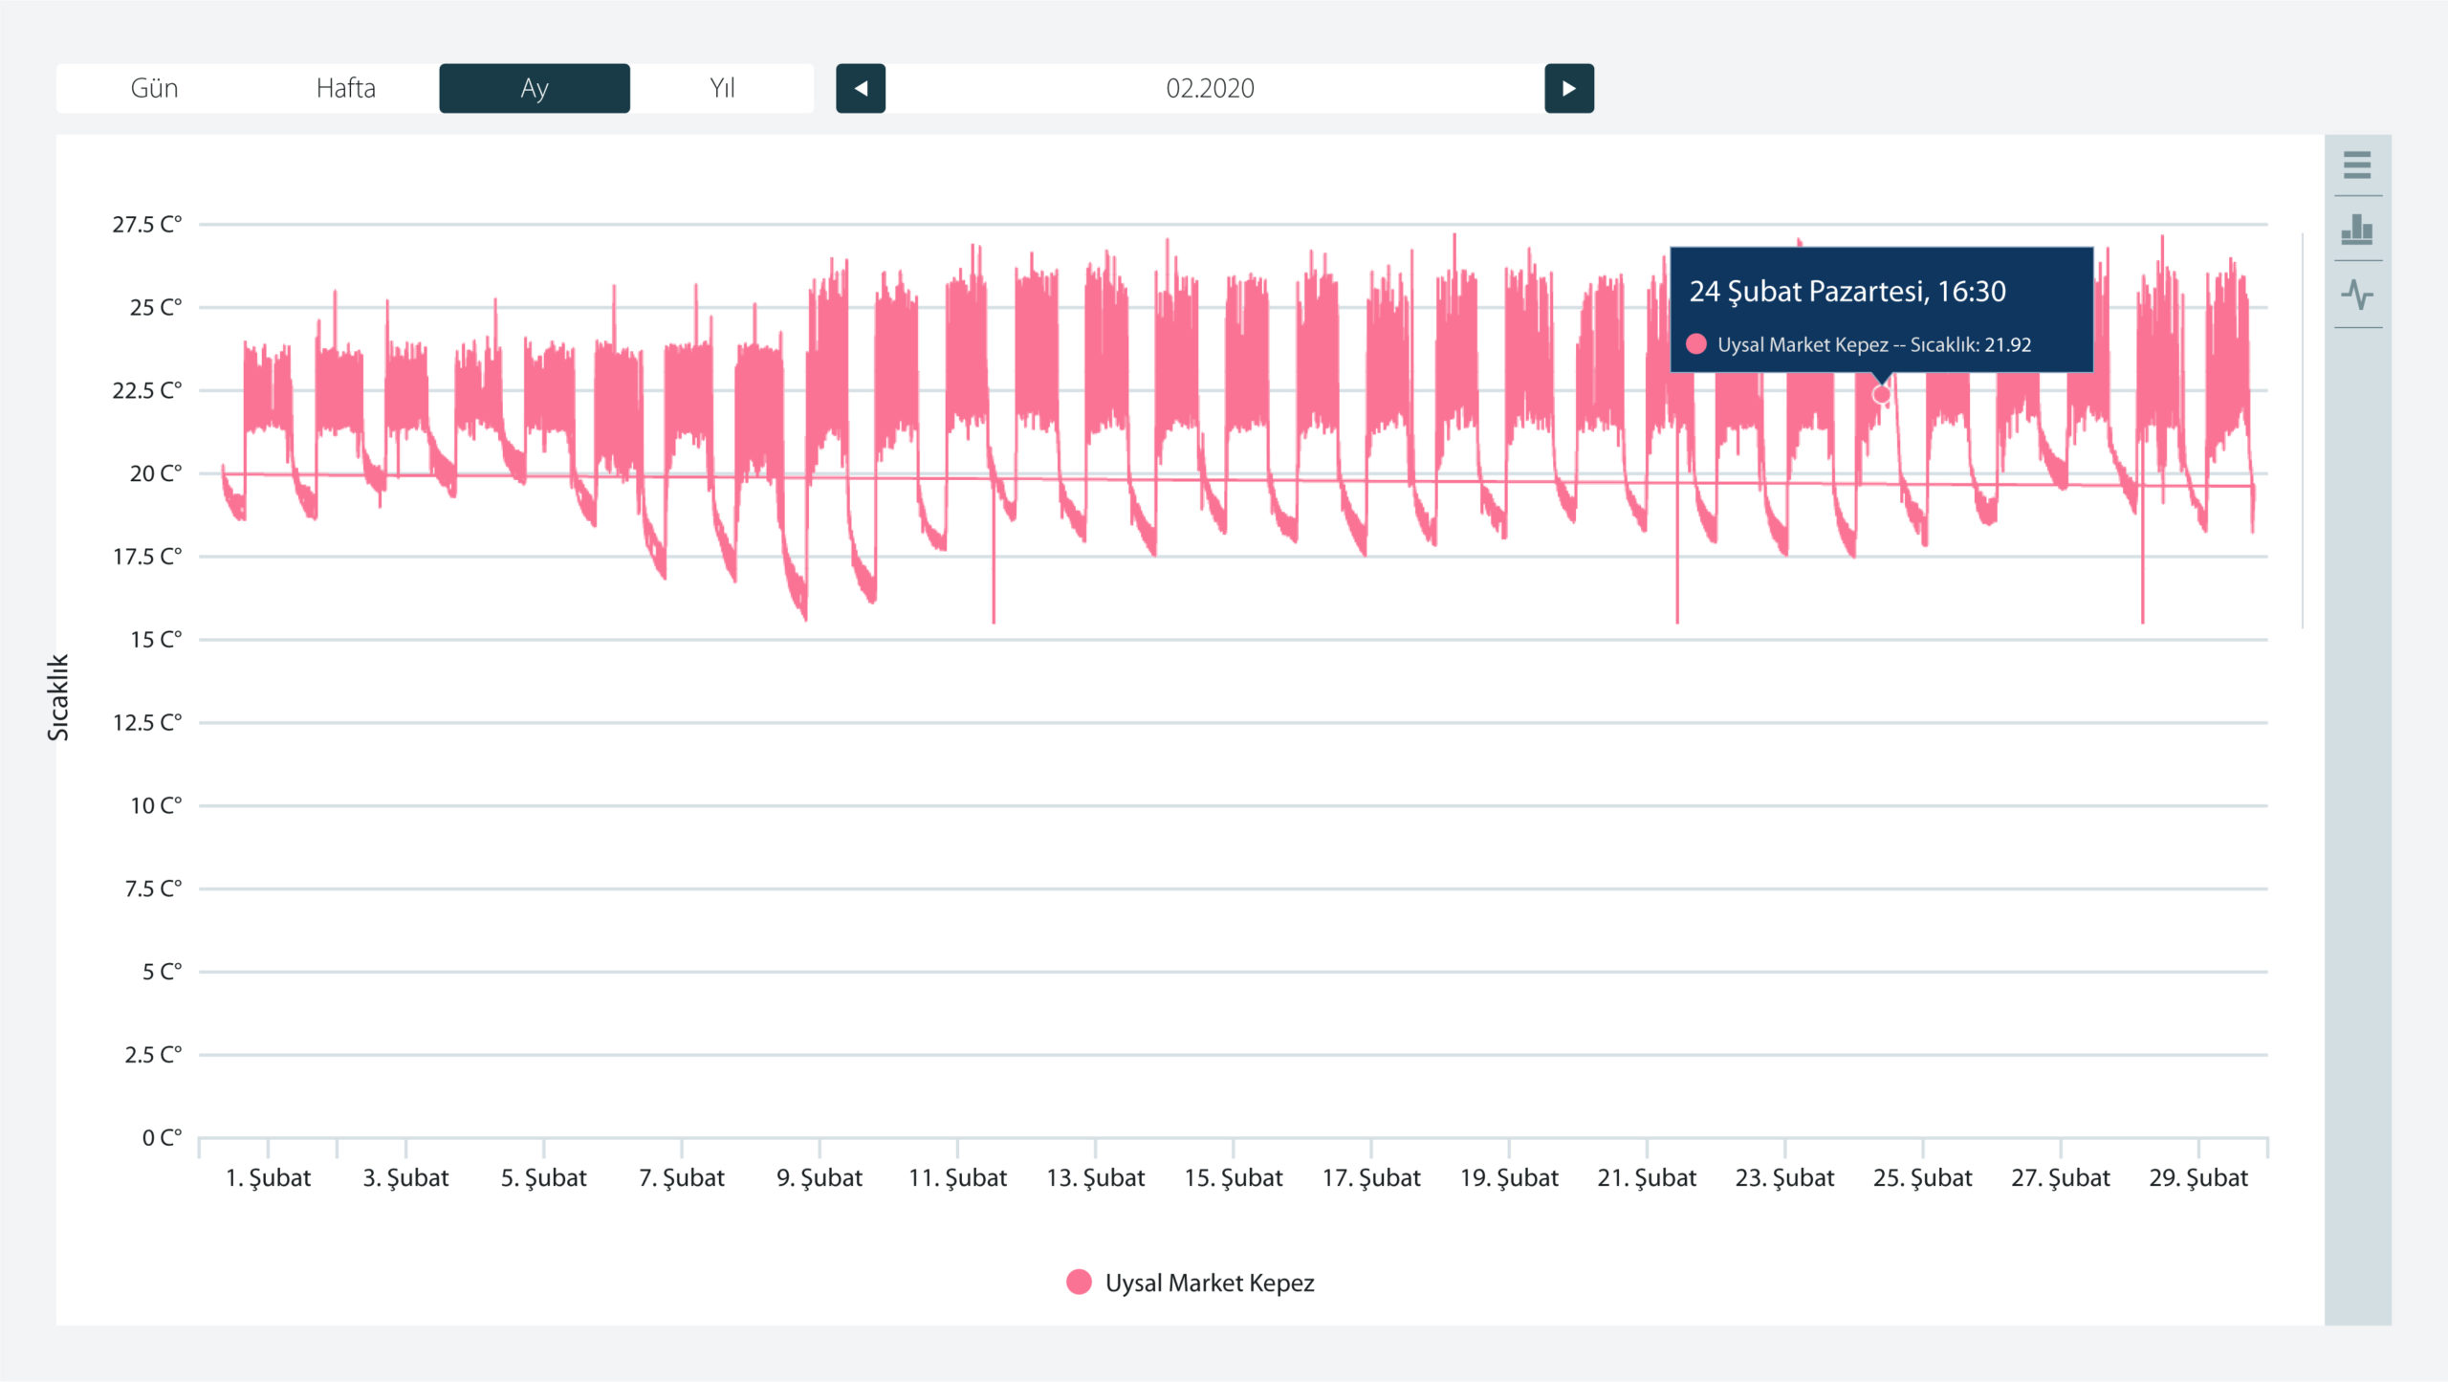This screenshot has width=2448, height=1382.
Task: Click the 5. Şubat axis label
Action: point(544,1177)
